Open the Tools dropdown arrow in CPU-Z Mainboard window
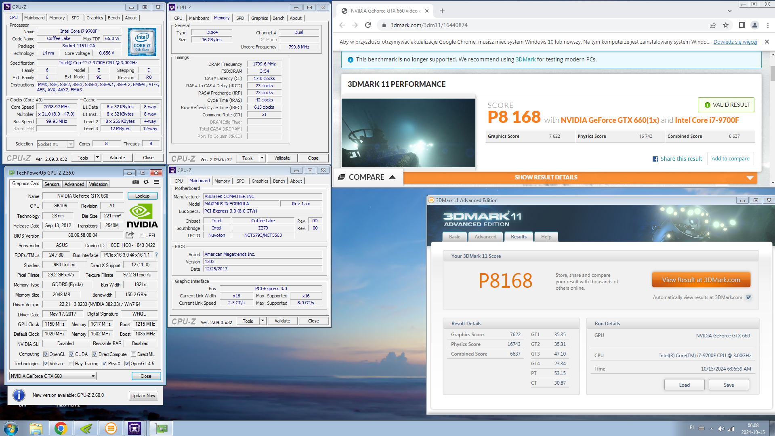The height and width of the screenshot is (436, 775). click(x=263, y=321)
